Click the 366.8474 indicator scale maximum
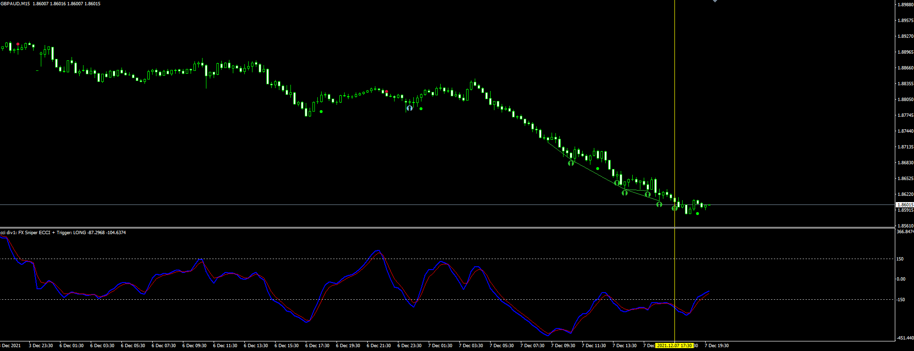This screenshot has height=351, width=914. click(905, 232)
